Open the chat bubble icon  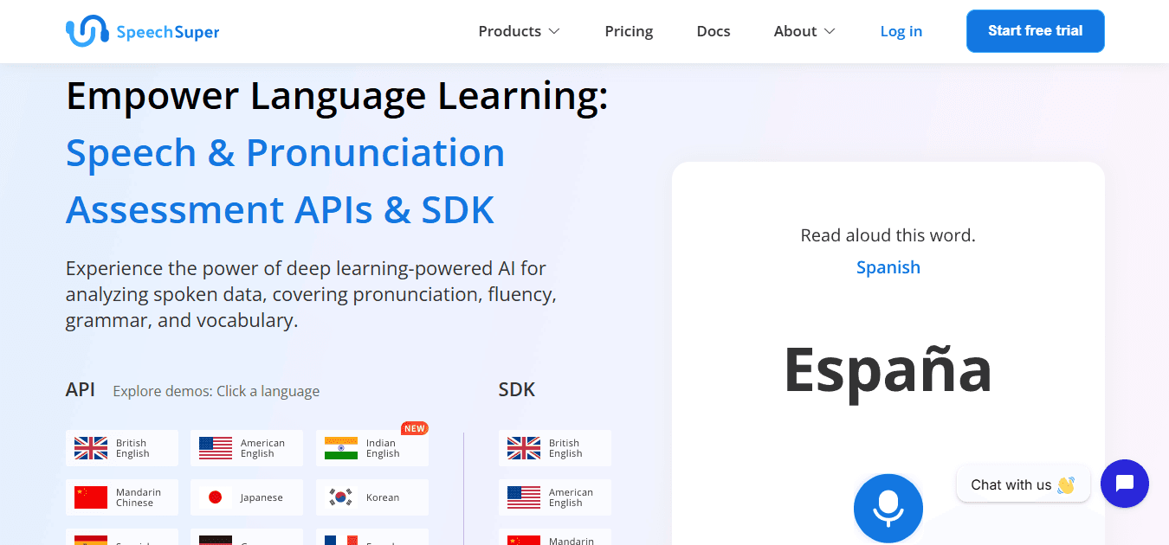click(x=1125, y=484)
